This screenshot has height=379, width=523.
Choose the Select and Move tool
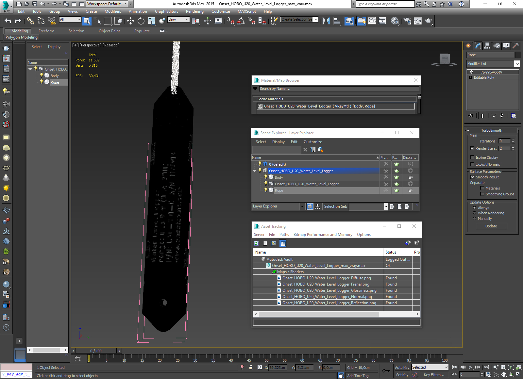click(x=130, y=21)
